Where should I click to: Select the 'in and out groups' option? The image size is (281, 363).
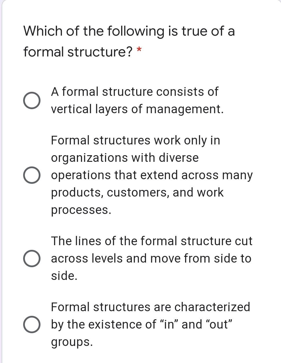(32, 324)
